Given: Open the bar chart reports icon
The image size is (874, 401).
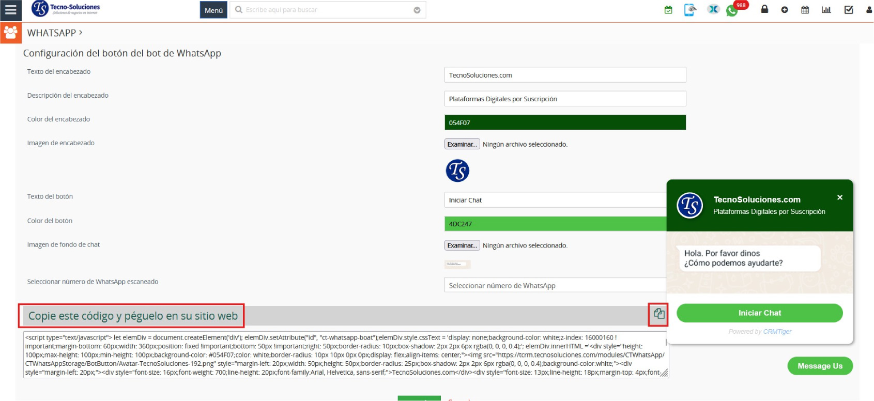Looking at the screenshot, I should (x=826, y=10).
